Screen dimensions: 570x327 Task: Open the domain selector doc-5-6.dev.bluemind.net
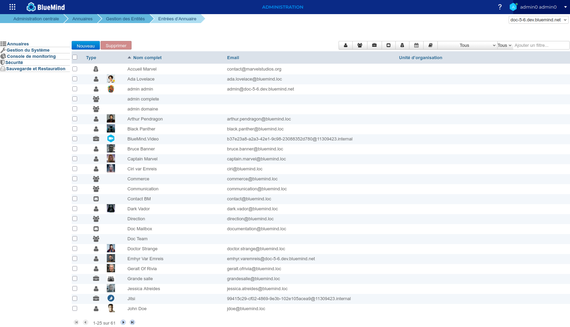(x=538, y=20)
